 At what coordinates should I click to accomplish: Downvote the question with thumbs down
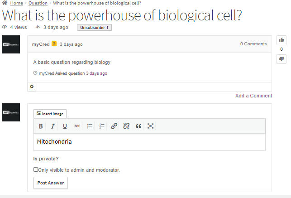point(281,59)
